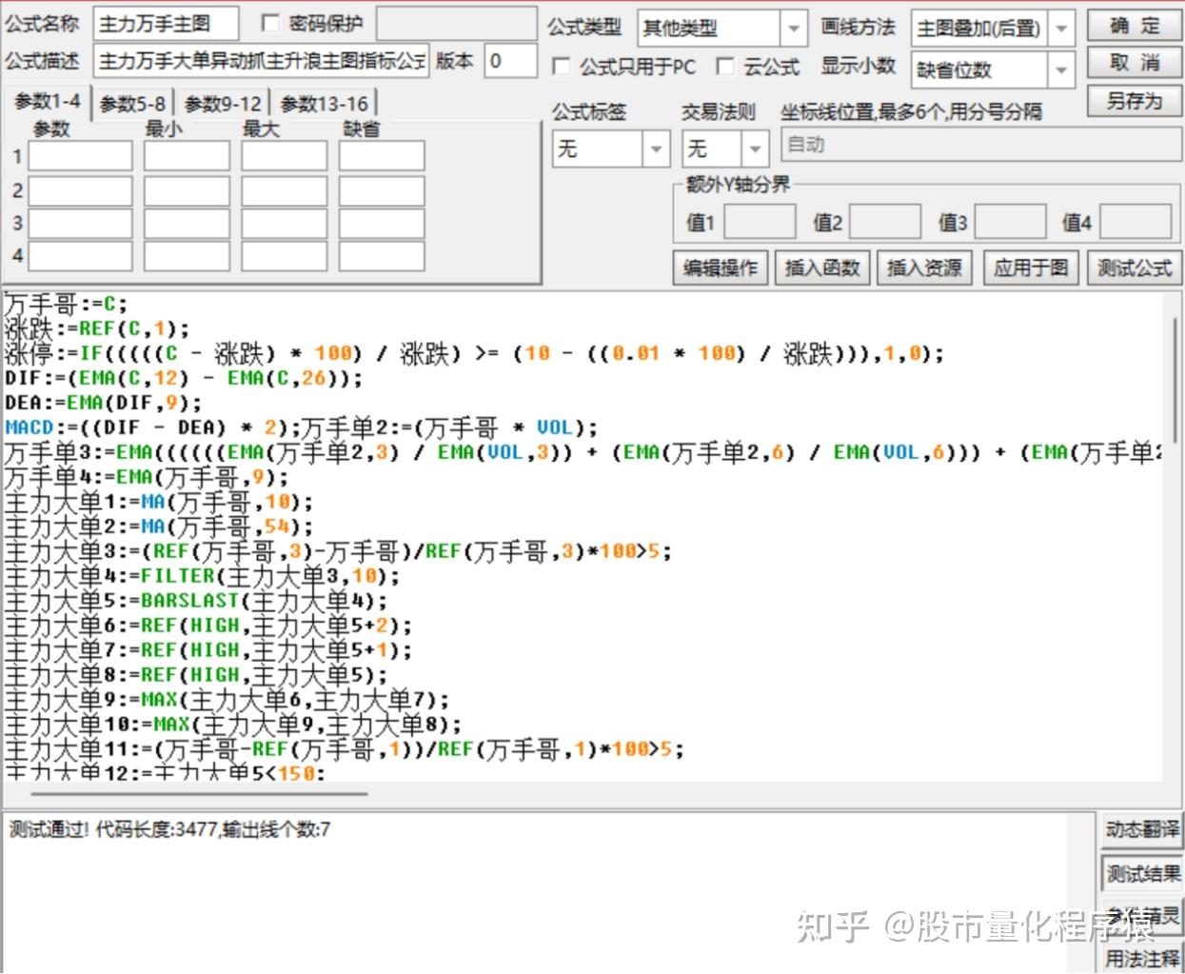Click the 公式描述 formula description field

click(x=262, y=61)
